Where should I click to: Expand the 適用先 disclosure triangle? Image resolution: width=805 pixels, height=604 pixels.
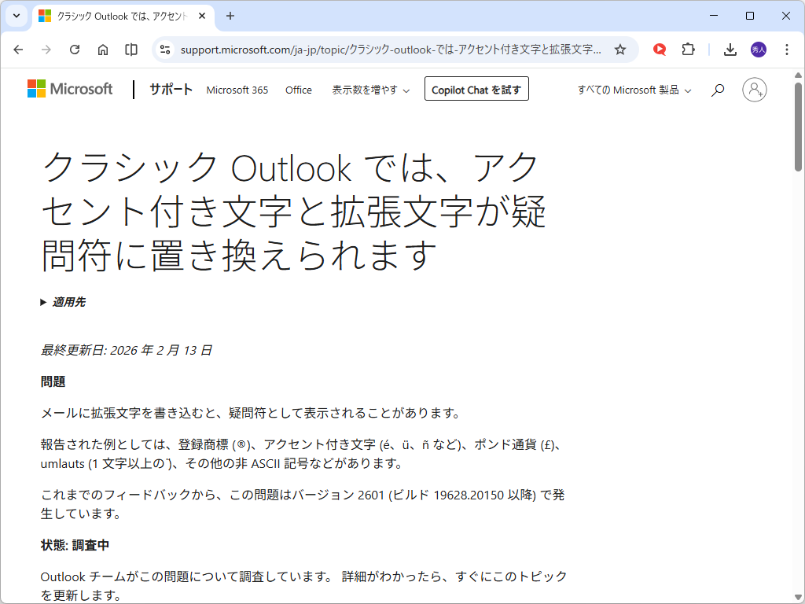[42, 300]
